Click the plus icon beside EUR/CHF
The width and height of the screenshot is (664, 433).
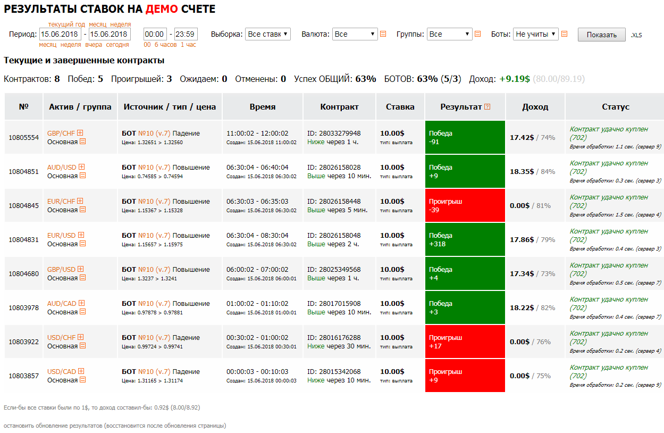80,201
